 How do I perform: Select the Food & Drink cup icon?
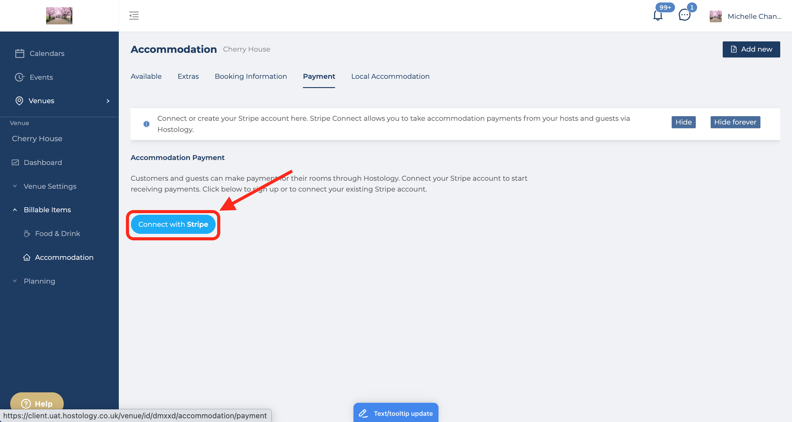coord(27,234)
